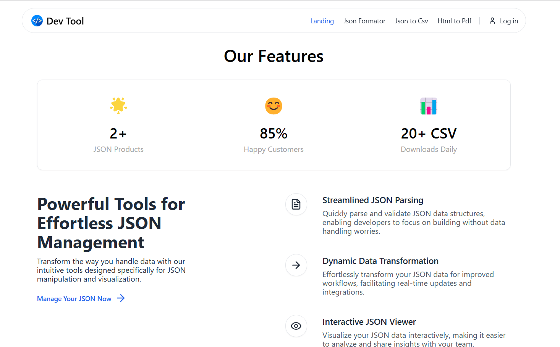Click the user profile icon near Log in
Viewport: 560px width, 347px height.
point(492,21)
